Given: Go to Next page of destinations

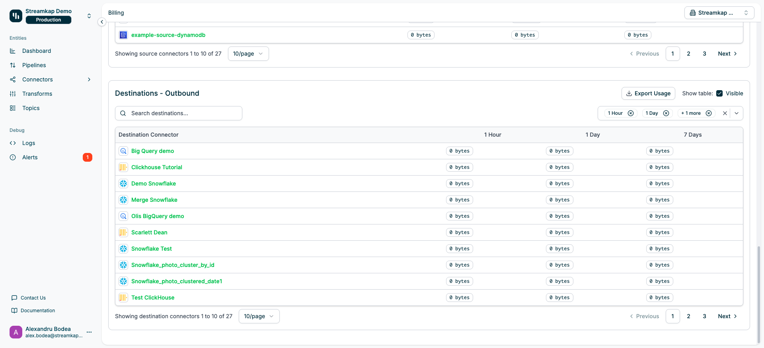Looking at the screenshot, I should click(x=727, y=316).
